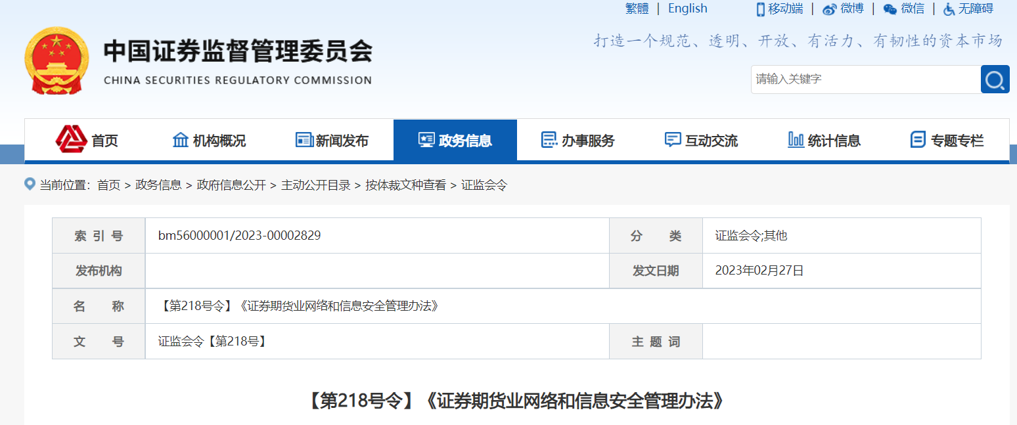Click the building icon beside 机构概况
The image size is (1017, 425).
180,140
